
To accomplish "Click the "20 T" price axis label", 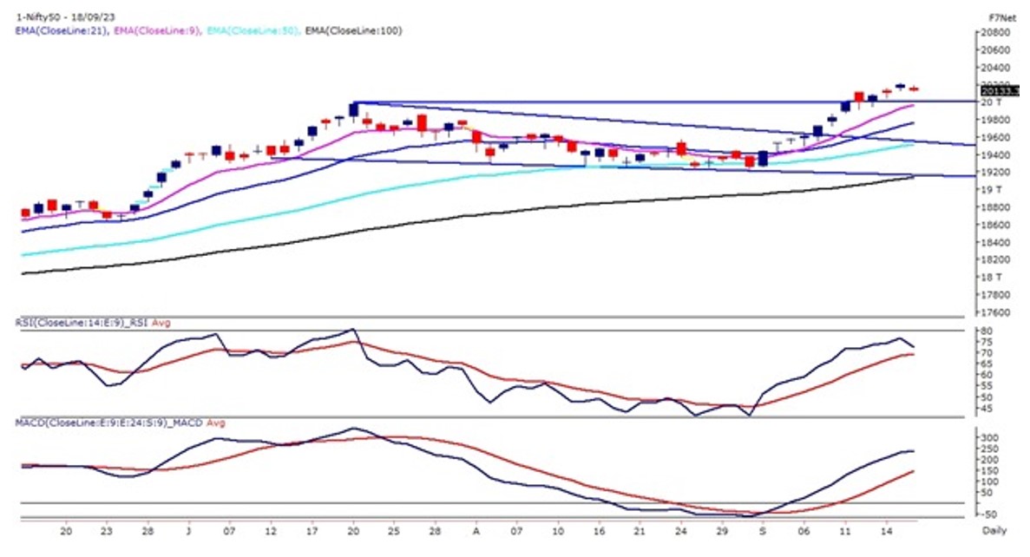I will click(x=991, y=102).
